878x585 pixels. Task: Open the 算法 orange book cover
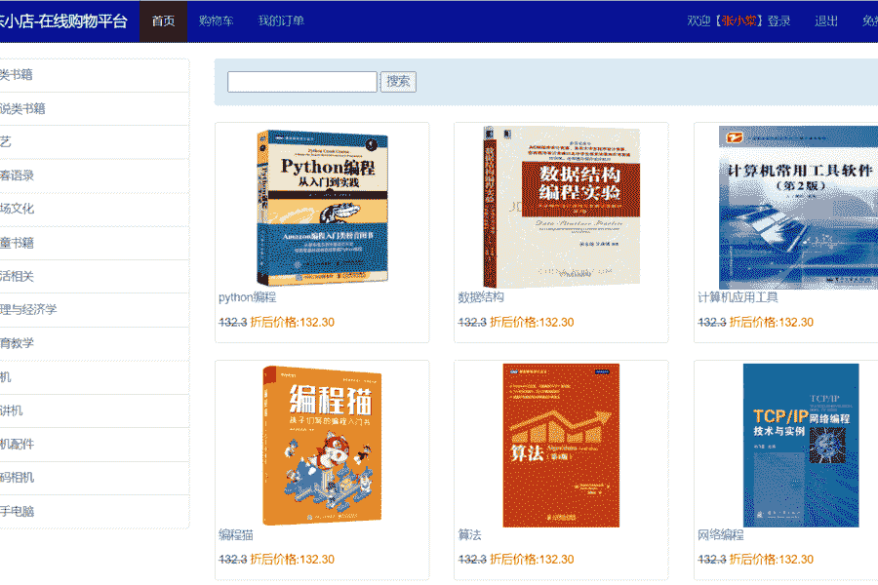[561, 446]
